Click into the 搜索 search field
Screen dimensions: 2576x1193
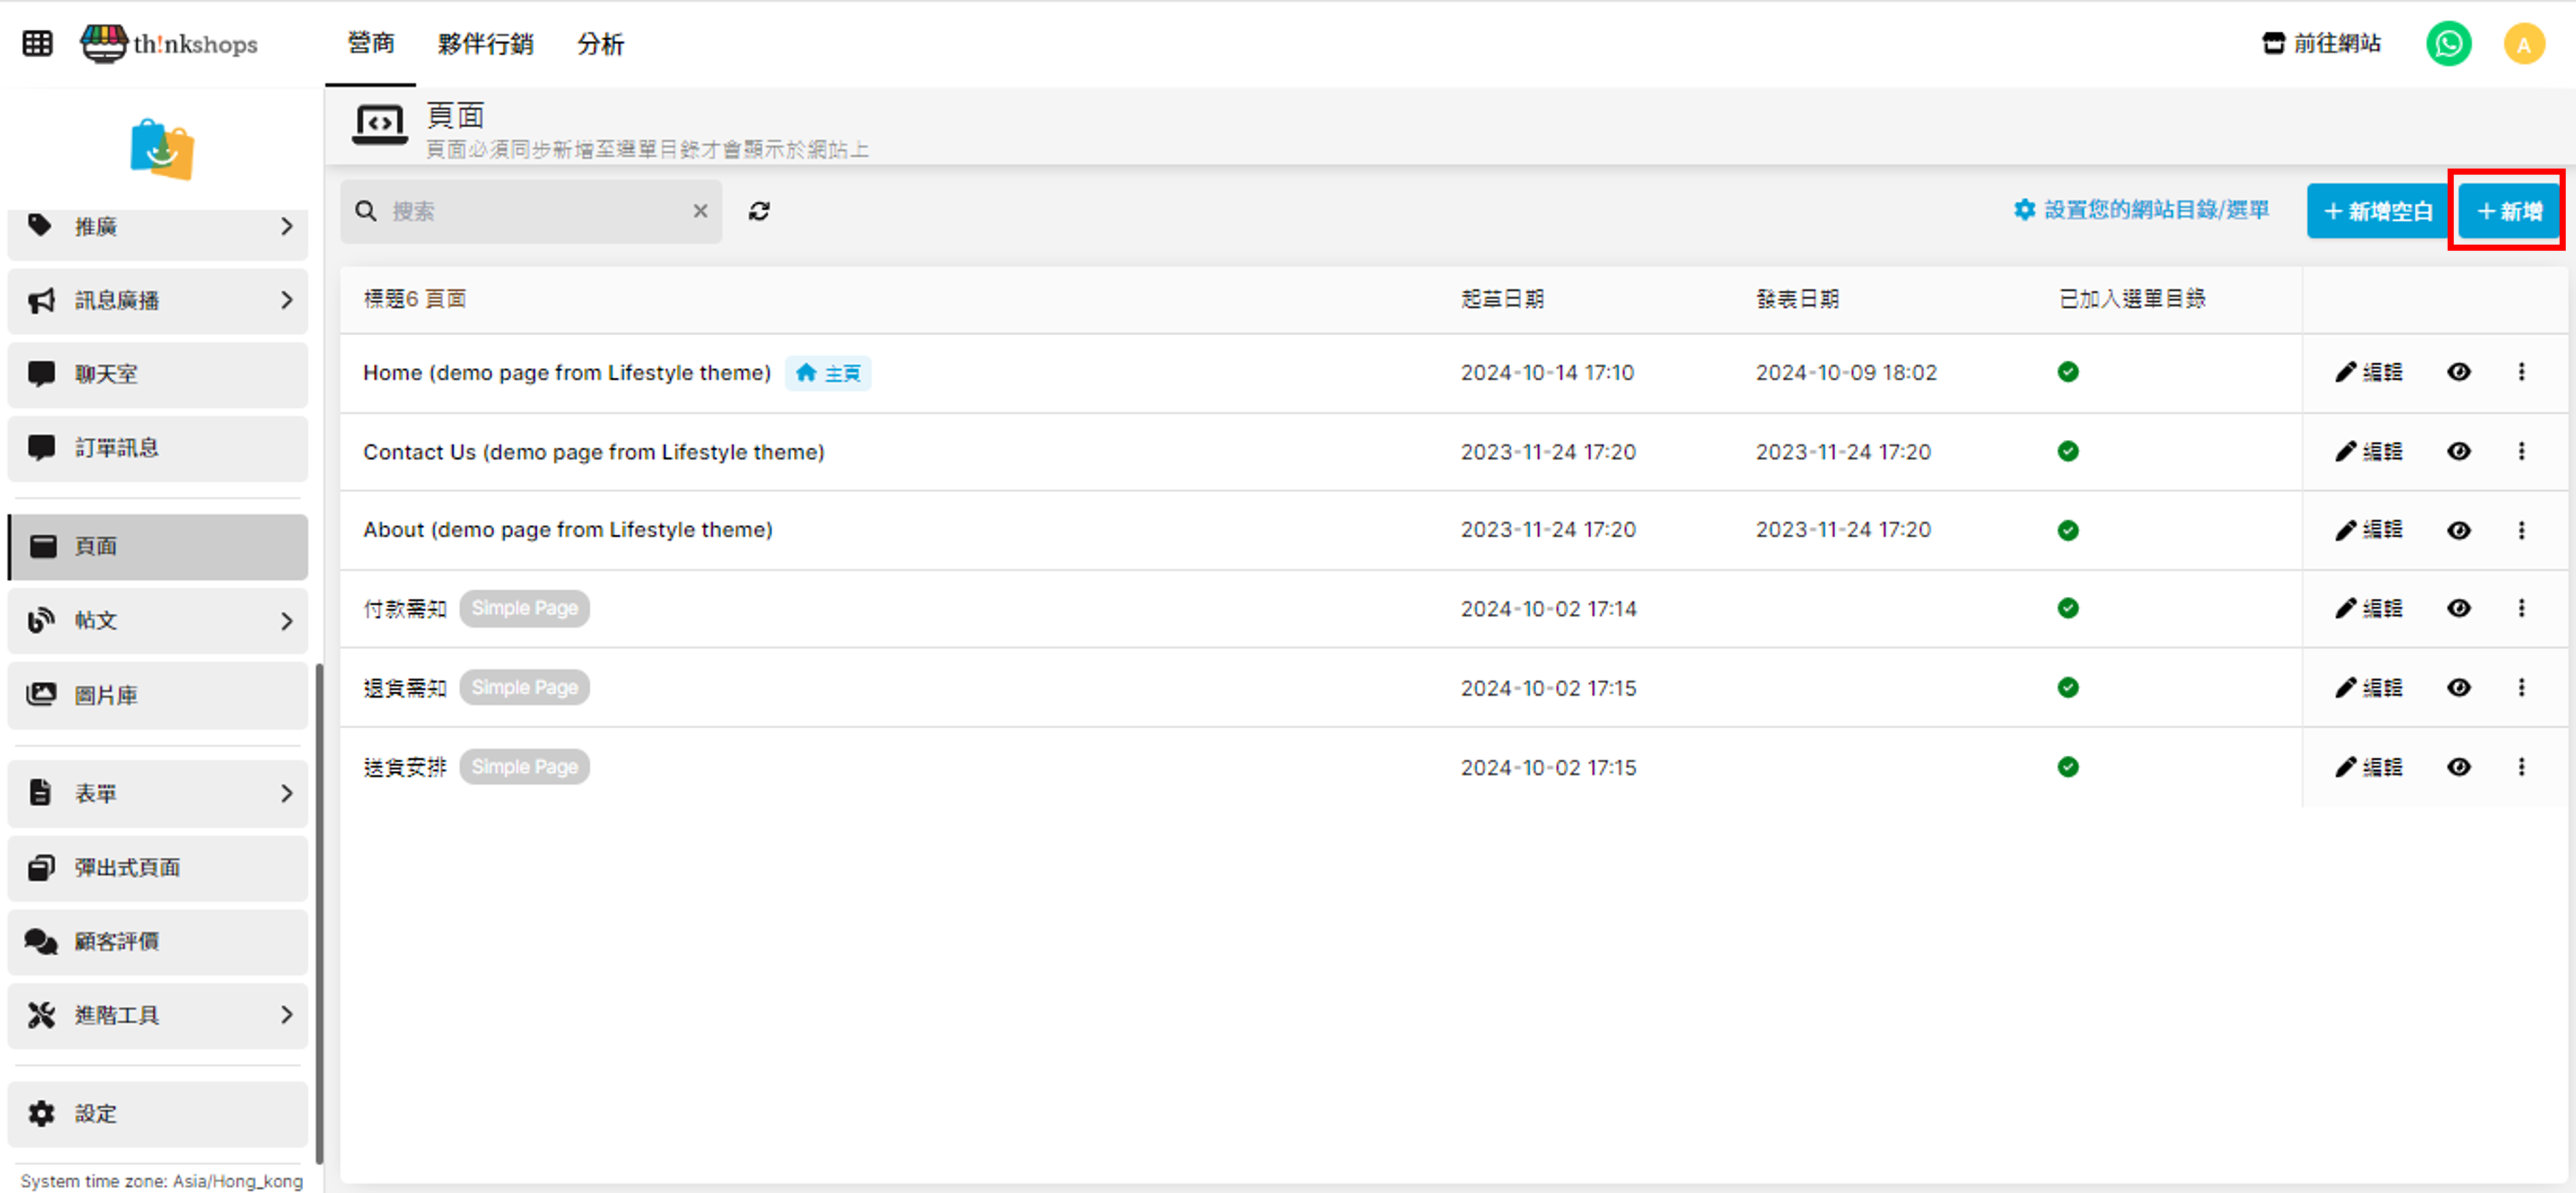530,211
